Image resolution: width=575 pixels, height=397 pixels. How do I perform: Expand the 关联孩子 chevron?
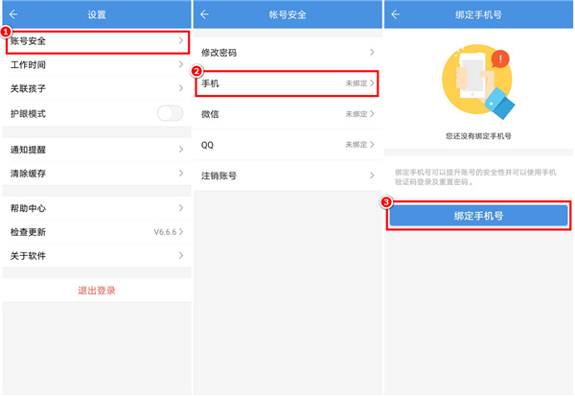180,89
